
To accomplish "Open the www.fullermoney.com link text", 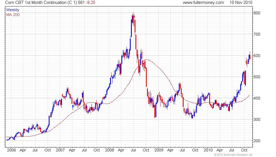I will (203, 3).
